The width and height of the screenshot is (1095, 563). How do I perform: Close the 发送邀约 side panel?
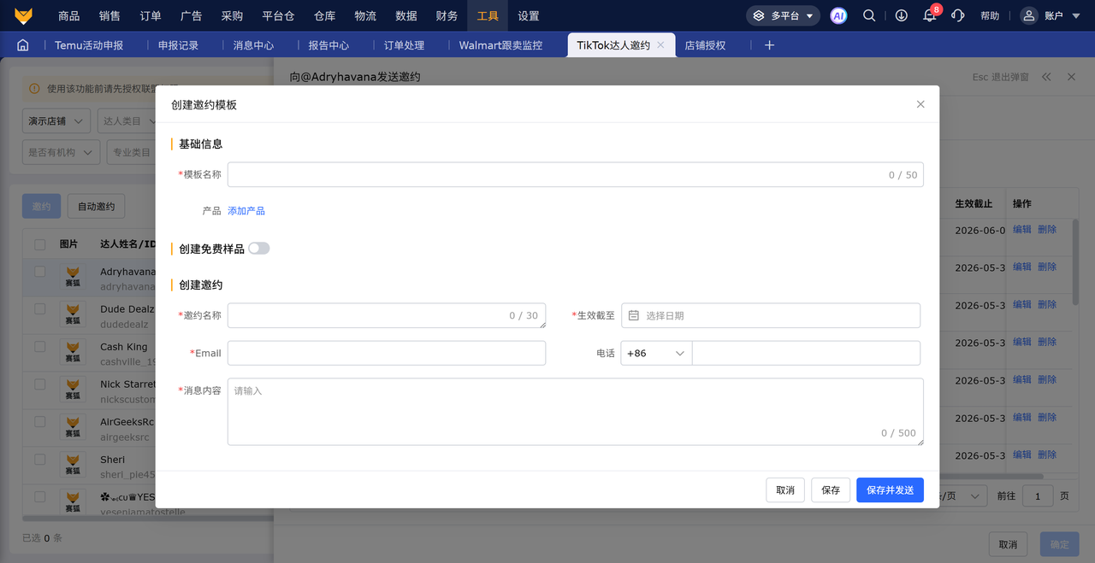click(x=1071, y=77)
